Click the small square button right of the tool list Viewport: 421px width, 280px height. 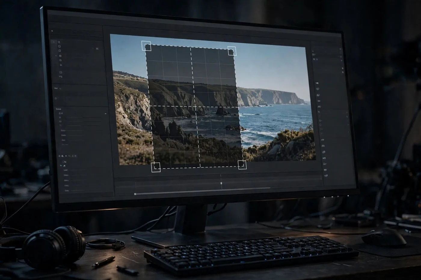click(97, 48)
